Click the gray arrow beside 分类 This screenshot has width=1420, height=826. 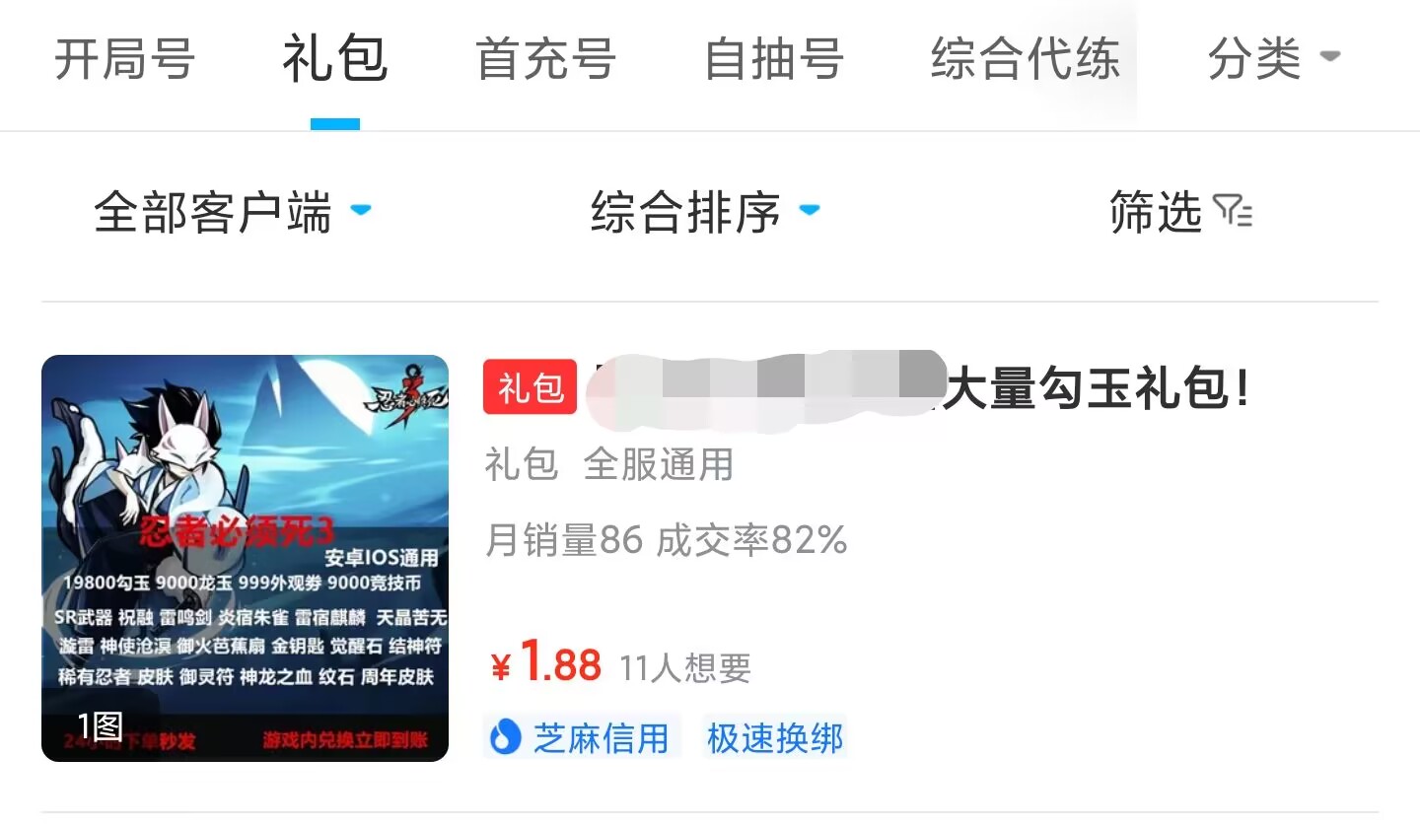[x=1330, y=56]
